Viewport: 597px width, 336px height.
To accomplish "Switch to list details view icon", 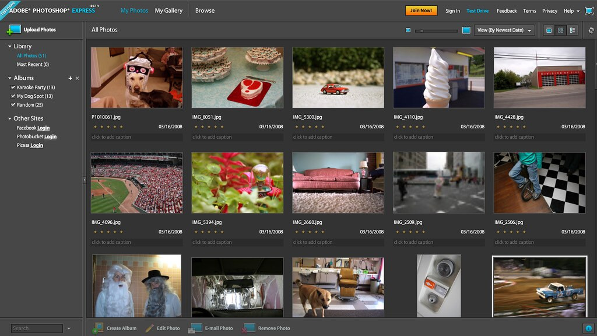I will 573,30.
